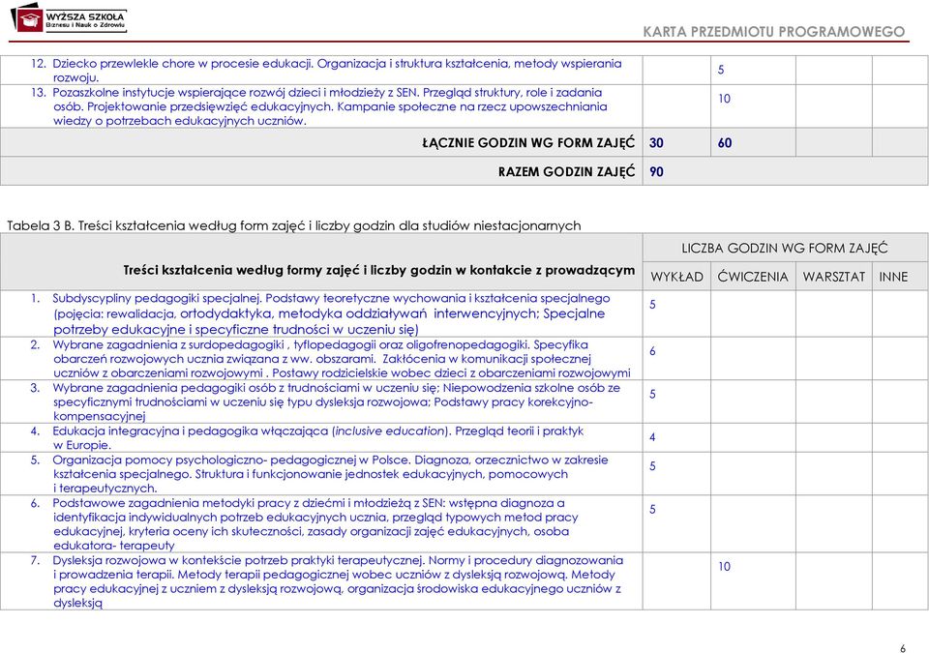929x653 pixels.
Task: Click the value 10 in row 13
Action: [x=724, y=99]
